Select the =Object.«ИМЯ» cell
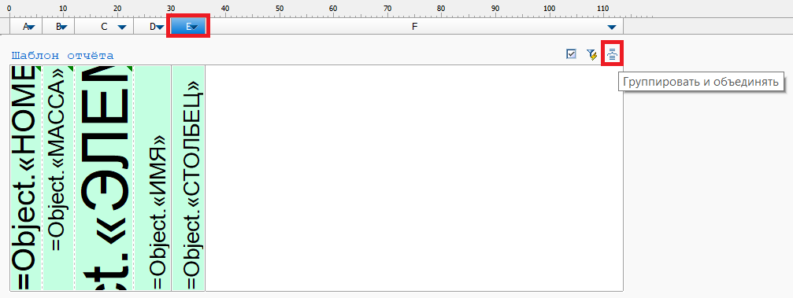 click(x=153, y=178)
